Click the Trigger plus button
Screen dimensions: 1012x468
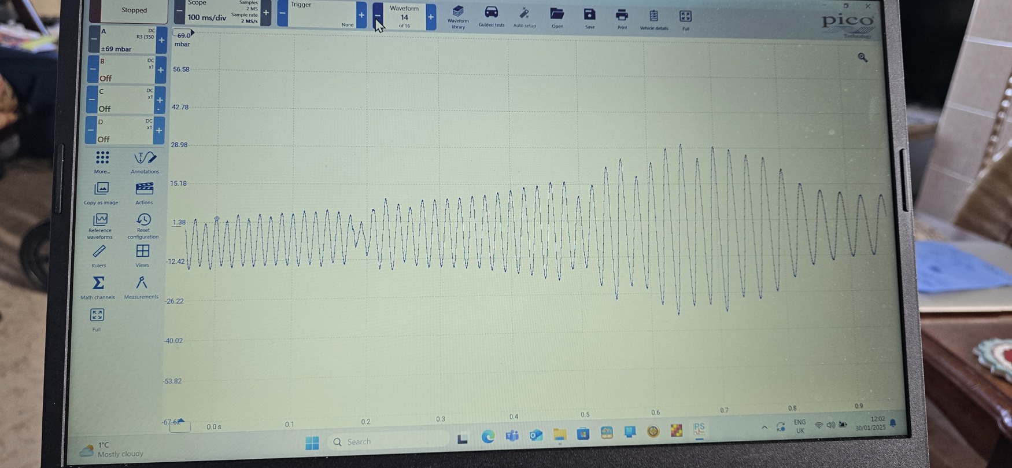coord(361,14)
